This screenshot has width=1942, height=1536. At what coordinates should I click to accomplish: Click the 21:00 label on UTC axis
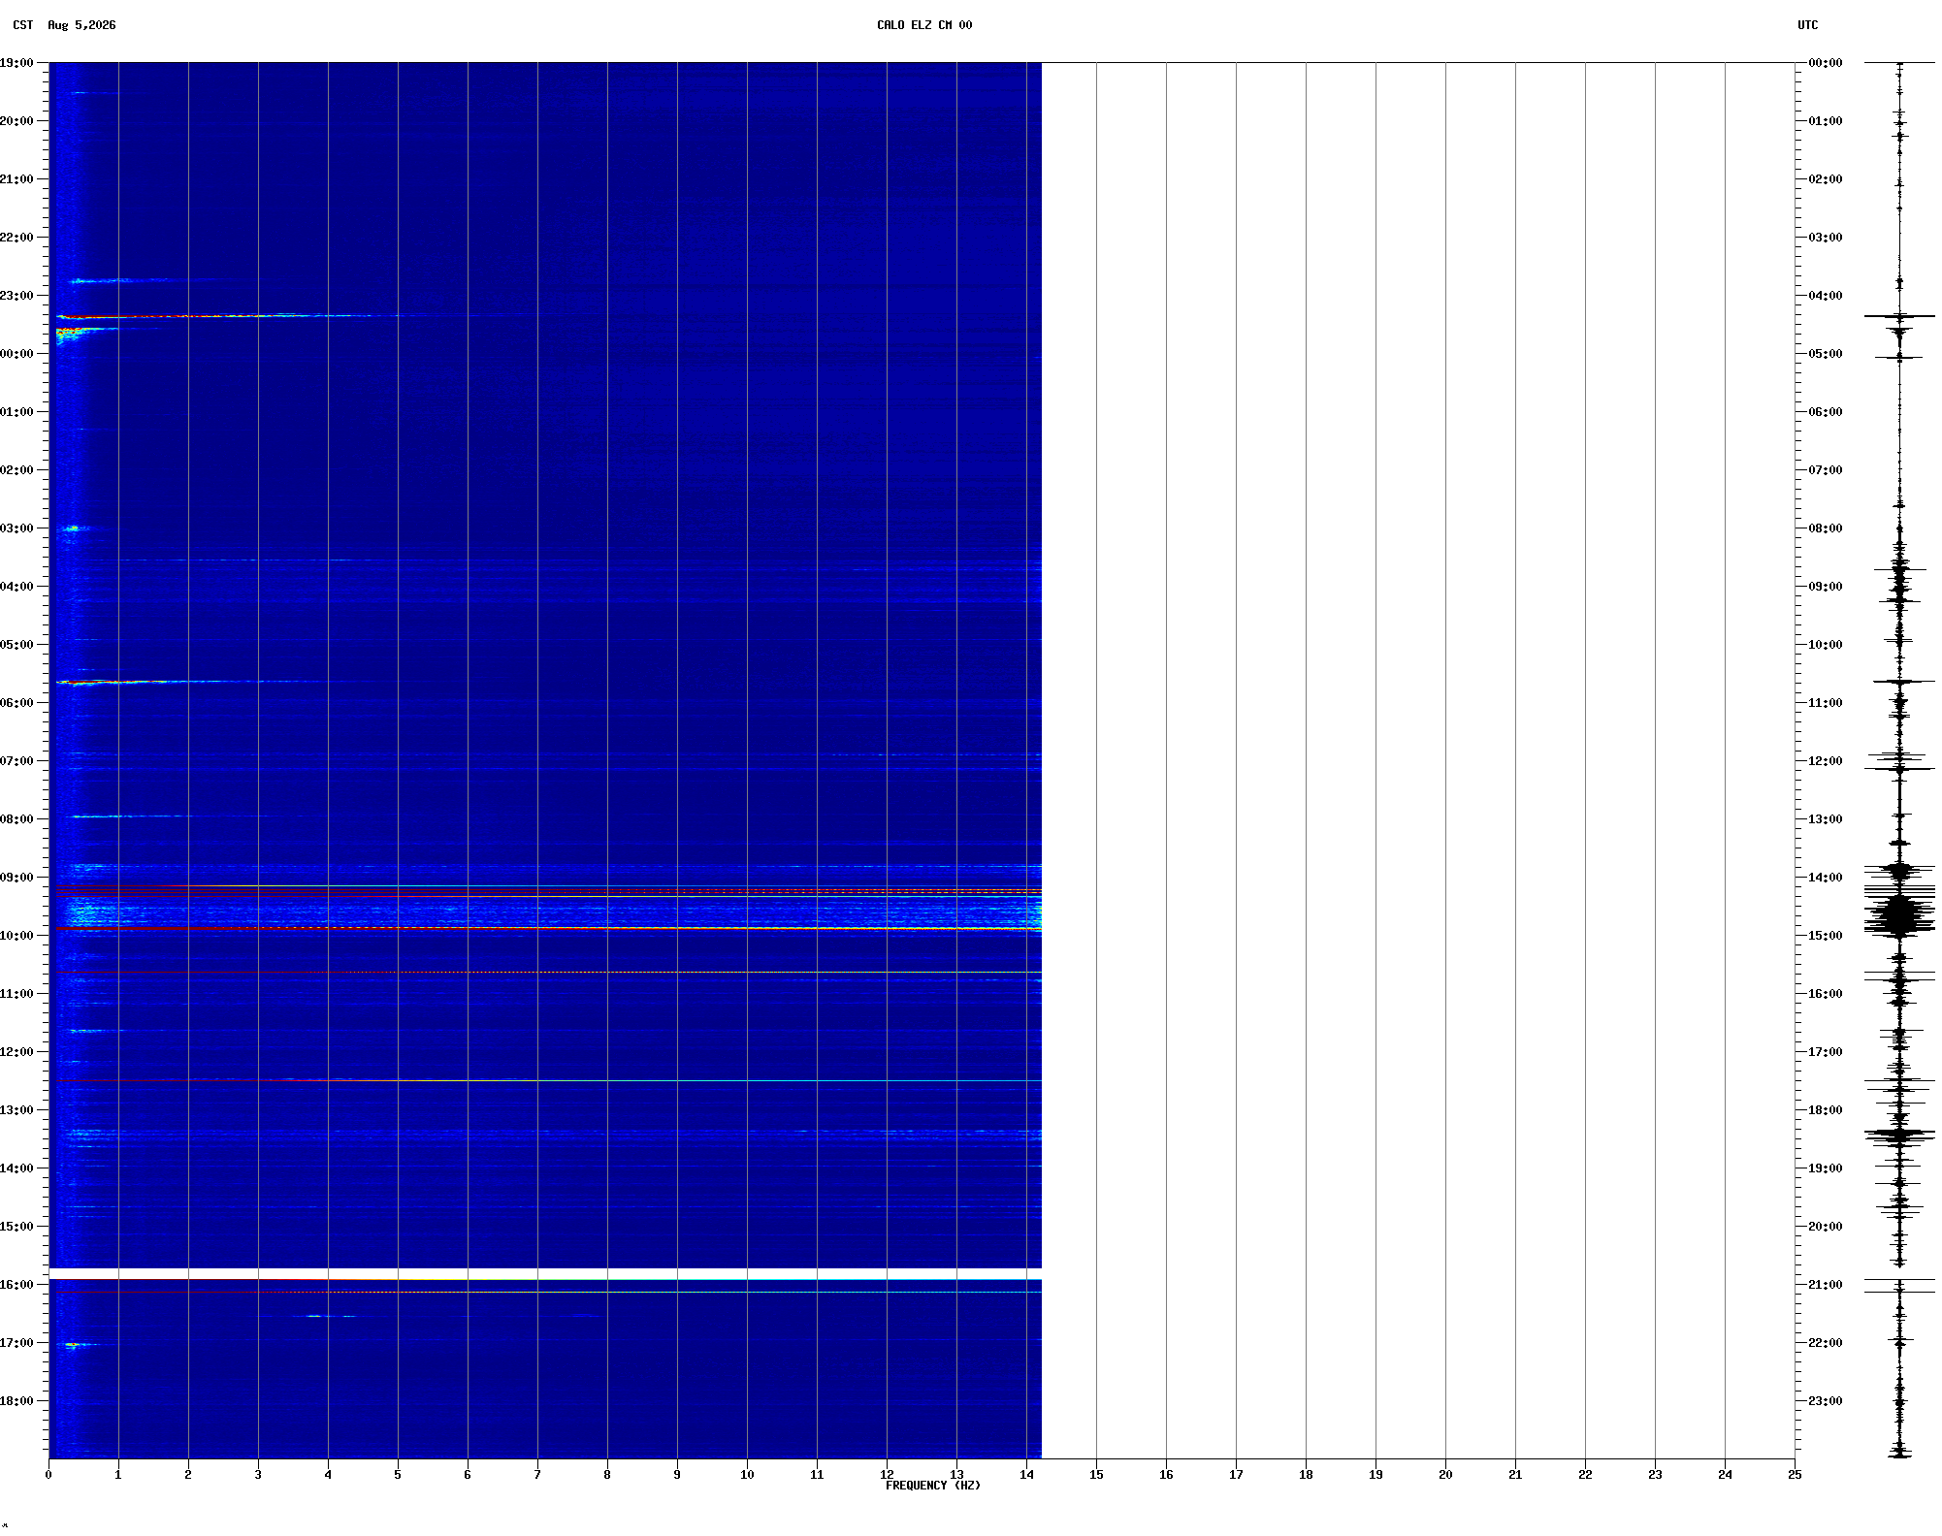tap(1826, 1285)
